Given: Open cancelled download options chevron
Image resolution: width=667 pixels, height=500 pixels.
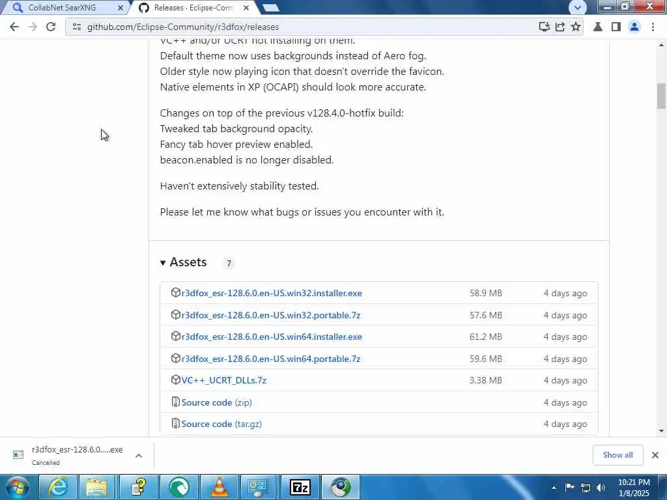Looking at the screenshot, I should [x=139, y=456].
